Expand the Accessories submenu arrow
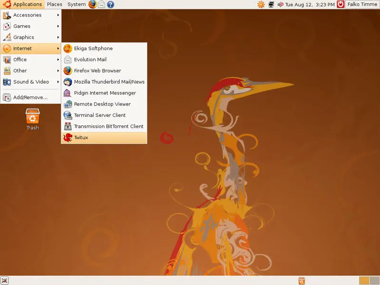Screen dimensions: 380x285 [58, 15]
